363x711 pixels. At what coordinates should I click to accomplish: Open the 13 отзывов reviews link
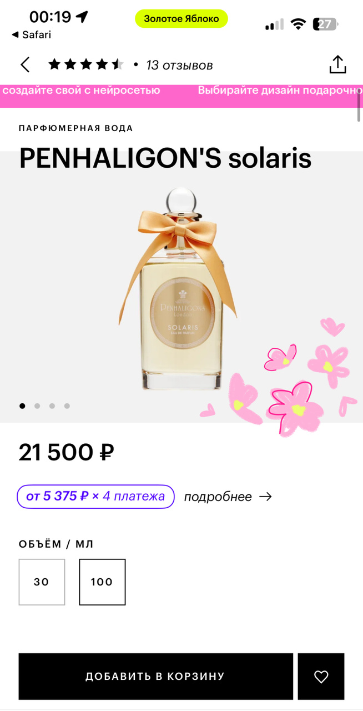(179, 66)
